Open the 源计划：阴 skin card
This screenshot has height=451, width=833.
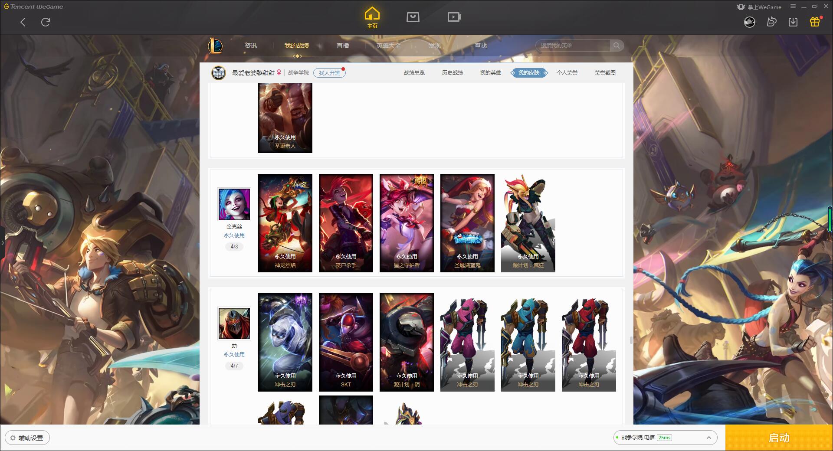click(x=407, y=342)
